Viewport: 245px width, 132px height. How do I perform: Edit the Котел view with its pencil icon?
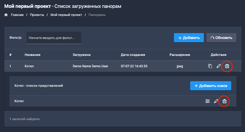pyautogui.click(x=216, y=101)
